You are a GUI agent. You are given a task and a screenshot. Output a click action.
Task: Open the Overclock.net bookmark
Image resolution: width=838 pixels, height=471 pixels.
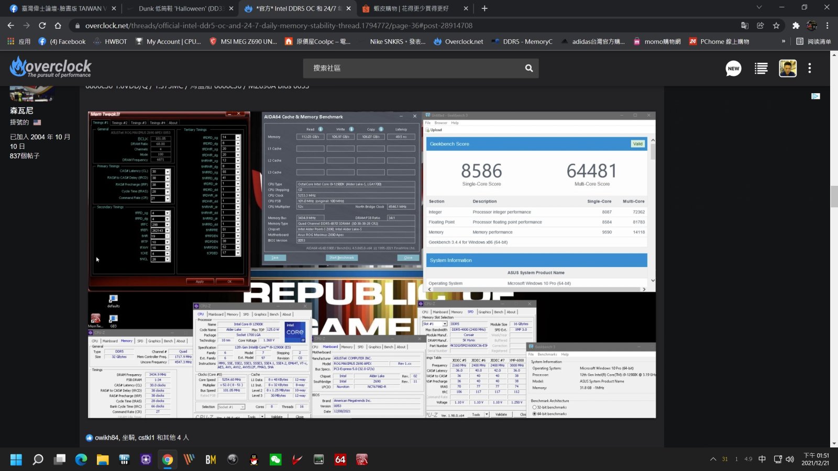[x=458, y=41]
